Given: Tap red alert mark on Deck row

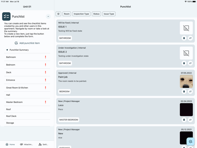Looking at the screenshot, I should pyautogui.click(x=45, y=72).
